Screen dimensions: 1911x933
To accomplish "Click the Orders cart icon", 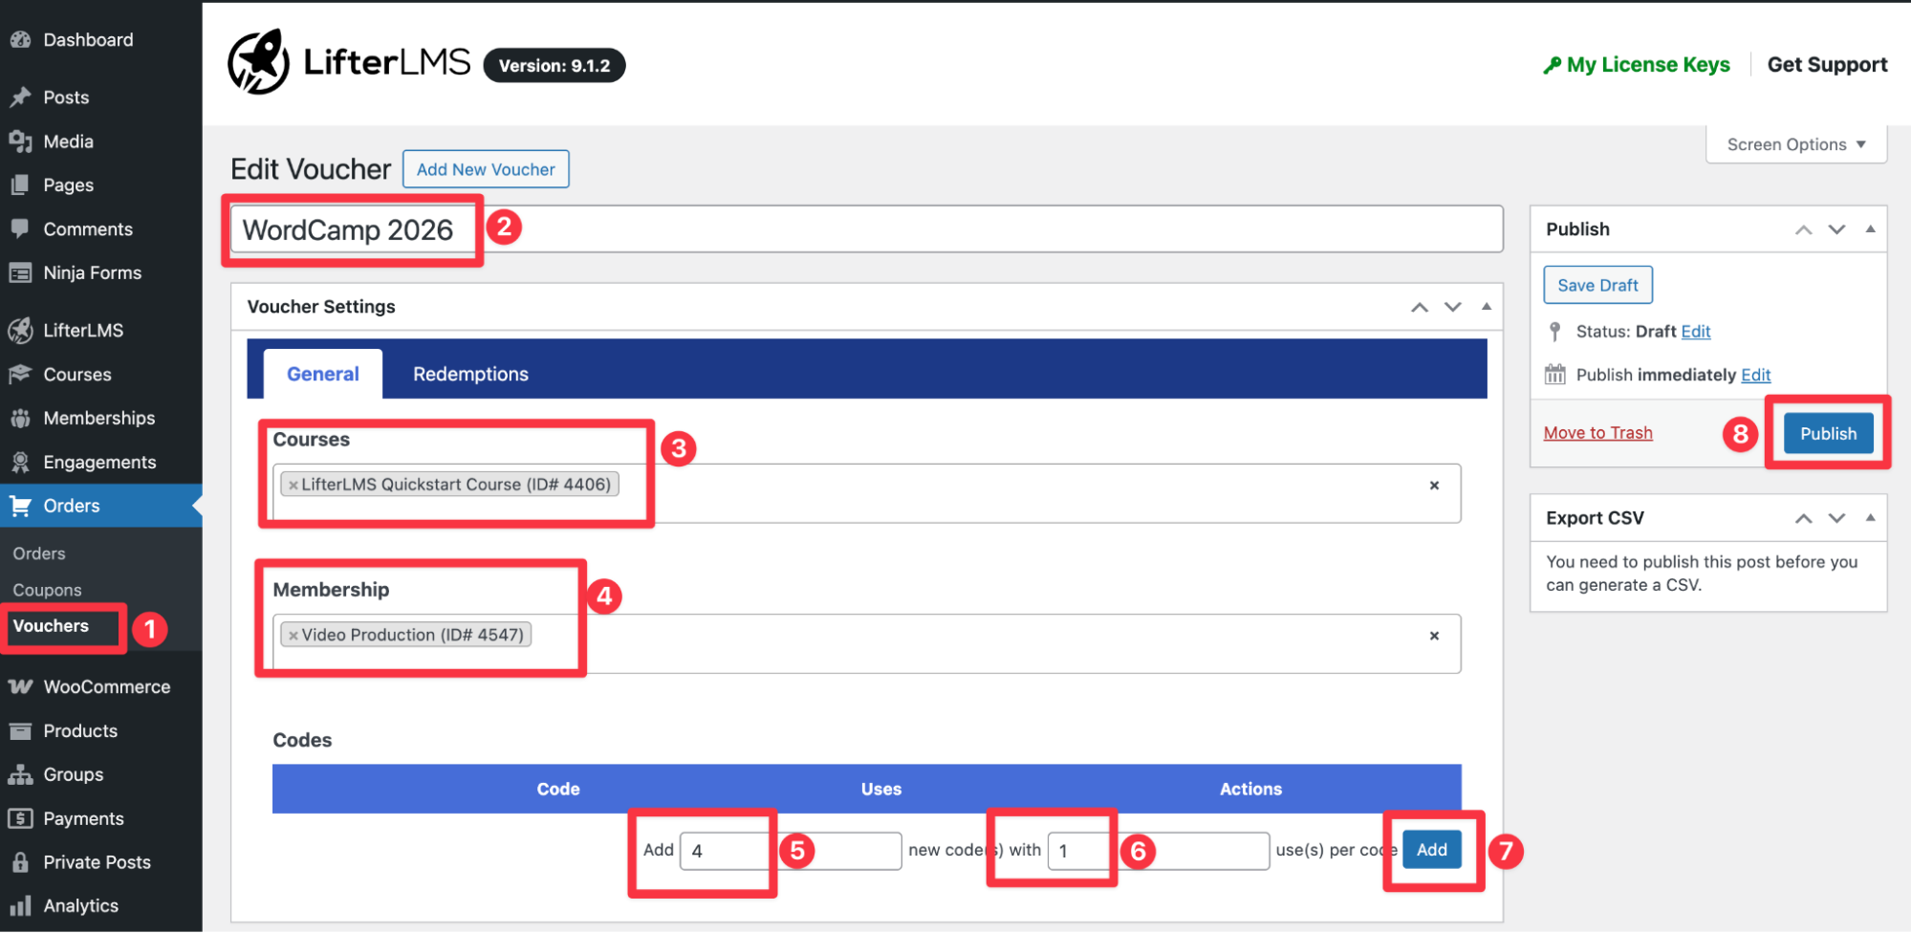I will [x=21, y=506].
